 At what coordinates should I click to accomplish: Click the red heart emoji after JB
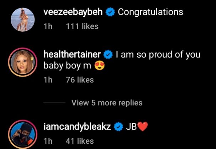142,127
